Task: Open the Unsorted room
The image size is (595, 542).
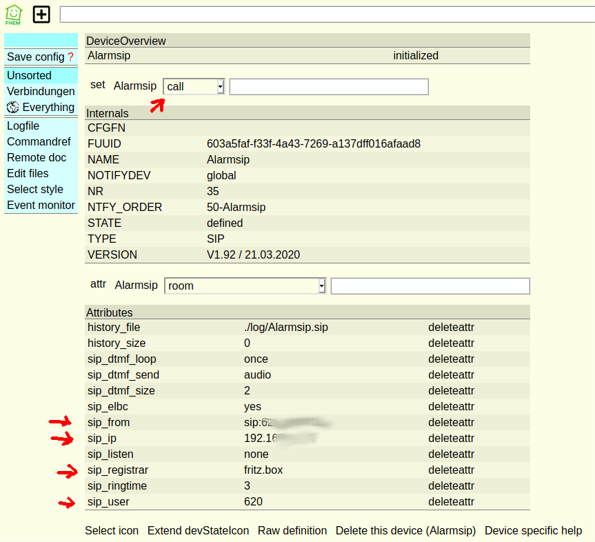Action: (x=29, y=76)
